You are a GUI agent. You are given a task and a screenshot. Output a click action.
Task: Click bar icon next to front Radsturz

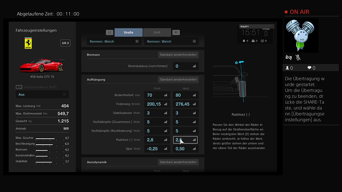tap(166, 140)
